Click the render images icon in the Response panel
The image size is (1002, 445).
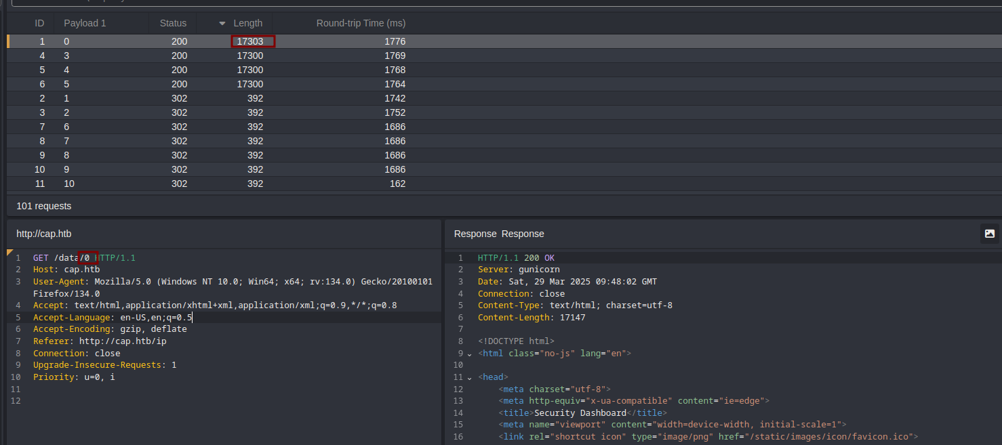coord(989,233)
